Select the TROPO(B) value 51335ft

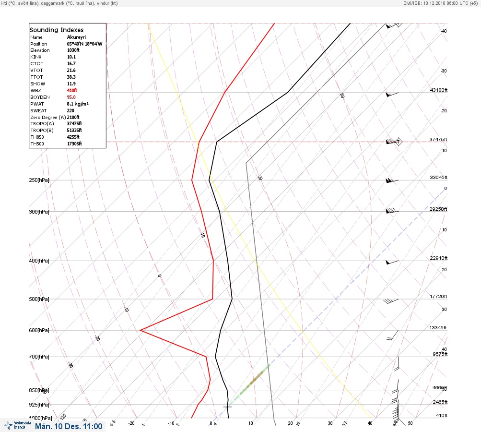tap(74, 130)
